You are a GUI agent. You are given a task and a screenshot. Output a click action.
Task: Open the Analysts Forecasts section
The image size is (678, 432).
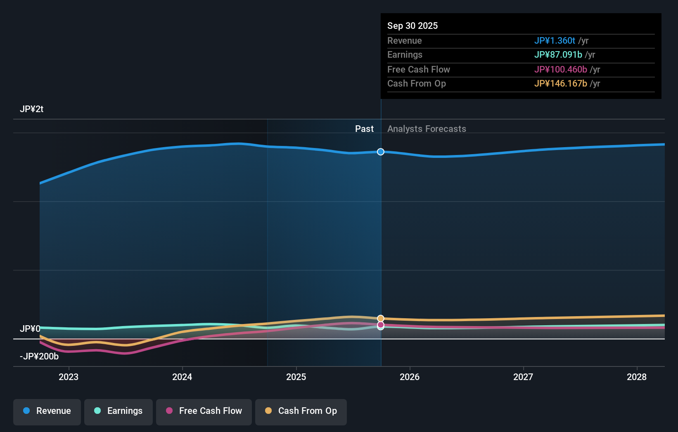[x=427, y=129]
